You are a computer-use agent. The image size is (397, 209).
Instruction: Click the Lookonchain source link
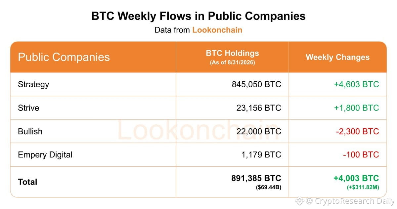(217, 30)
